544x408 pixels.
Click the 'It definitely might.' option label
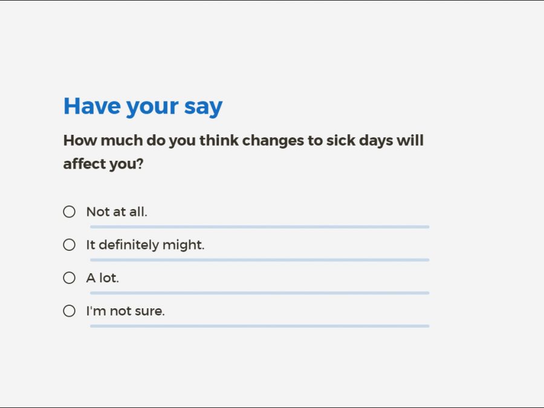pos(145,245)
